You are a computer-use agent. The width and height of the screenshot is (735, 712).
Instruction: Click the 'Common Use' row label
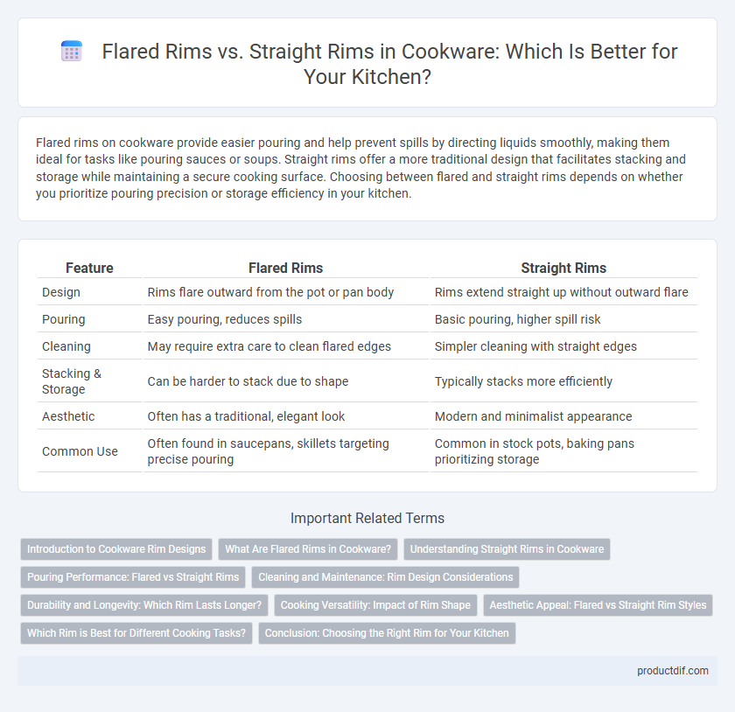click(x=80, y=451)
